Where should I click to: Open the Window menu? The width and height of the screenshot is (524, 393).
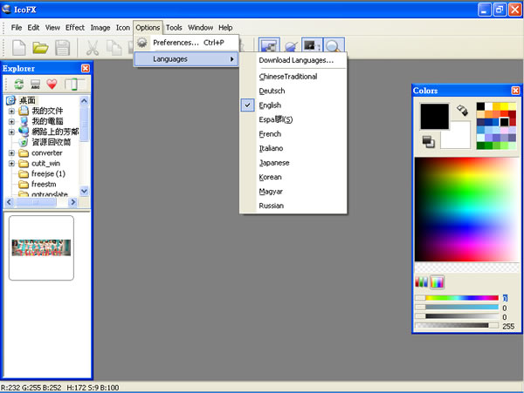pyautogui.click(x=201, y=28)
